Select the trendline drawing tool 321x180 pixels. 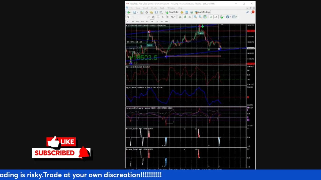(148, 17)
